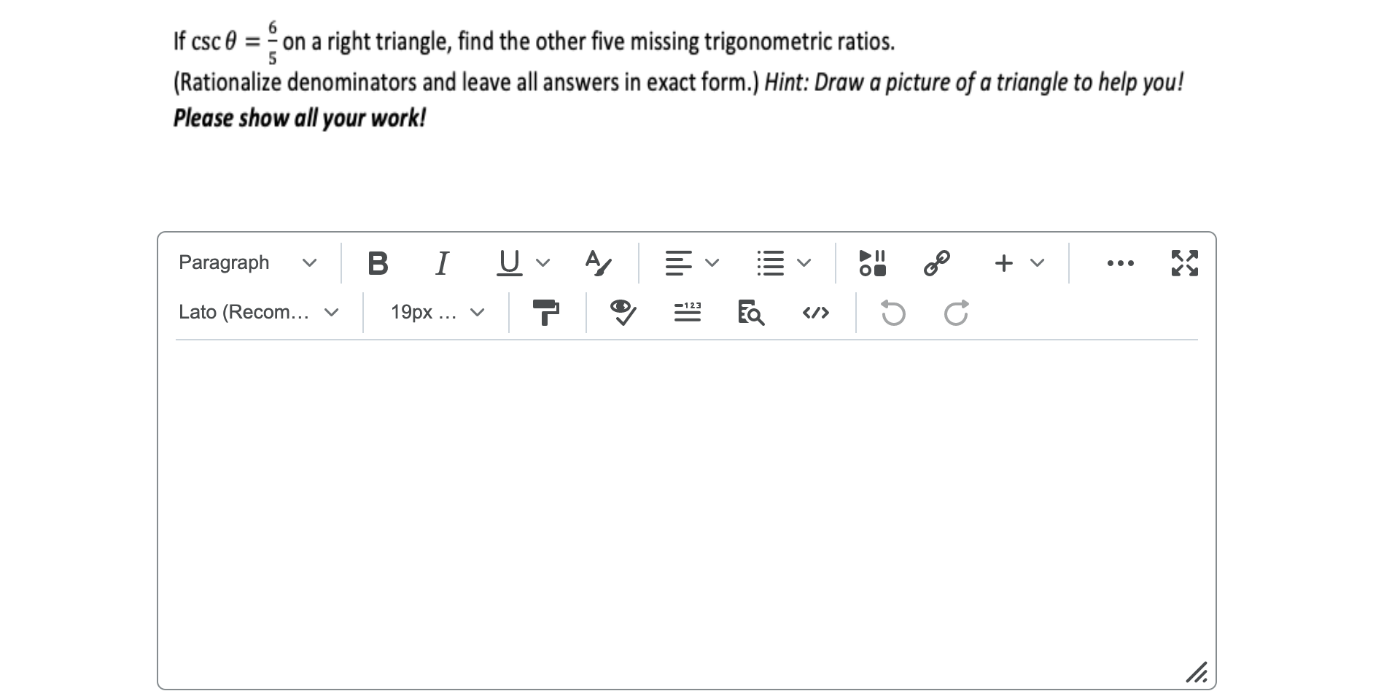This screenshot has height=691, width=1400.
Task: Click the 'Hint: Draw a picture' text
Action: point(973,82)
